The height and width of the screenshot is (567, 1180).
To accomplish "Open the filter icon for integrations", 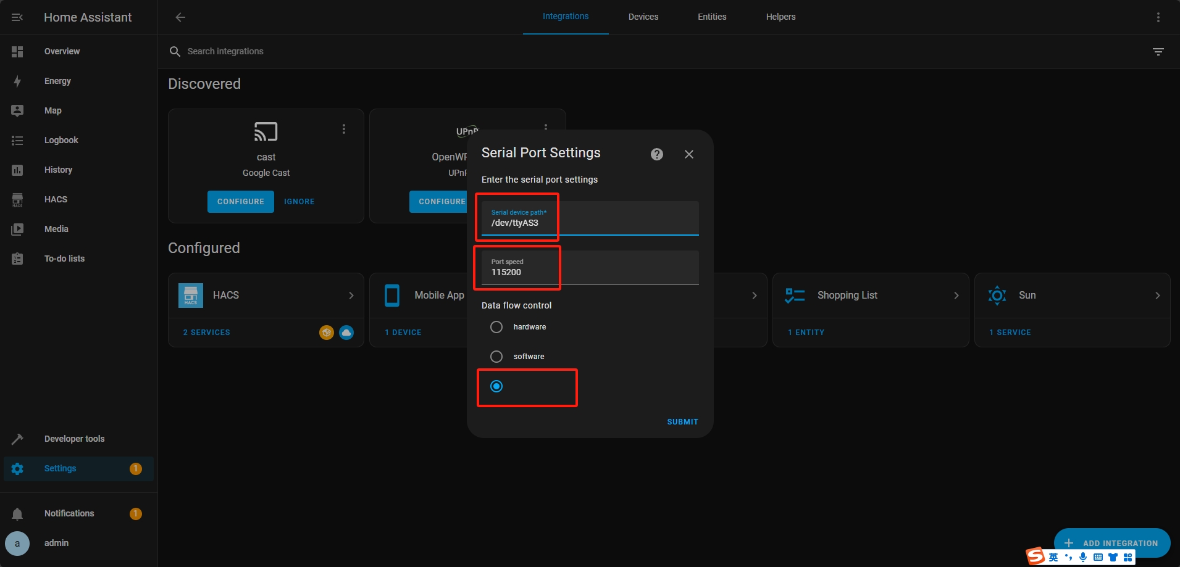I will click(1158, 52).
